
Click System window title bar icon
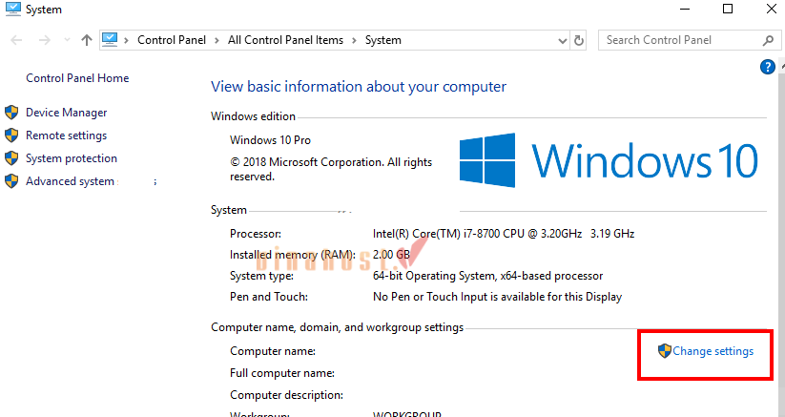click(13, 9)
